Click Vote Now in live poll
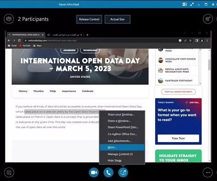Image resolution: width=217 pixels, height=181 pixels. coord(178,138)
